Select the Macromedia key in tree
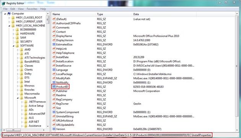 32,94
